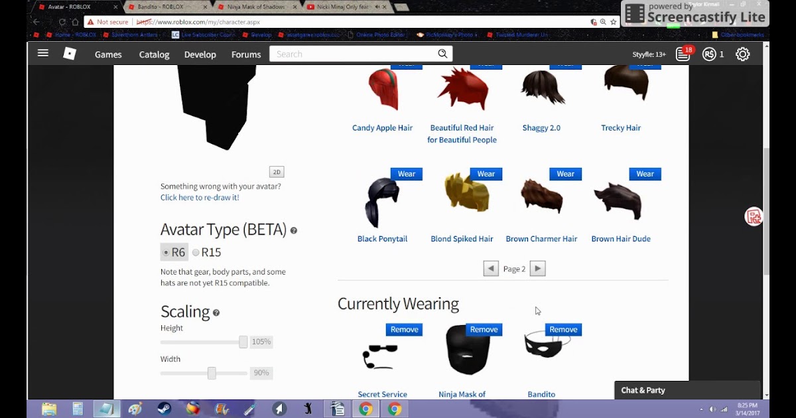Click the Width scaling slider handle
Image resolution: width=796 pixels, height=418 pixels.
[x=212, y=373]
